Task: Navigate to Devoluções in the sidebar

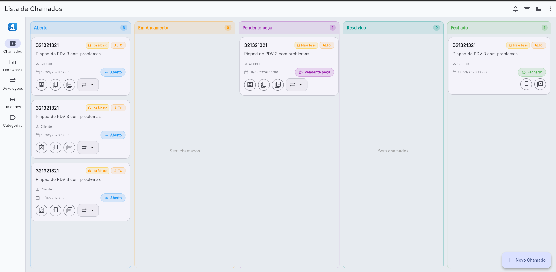Action: [12, 84]
